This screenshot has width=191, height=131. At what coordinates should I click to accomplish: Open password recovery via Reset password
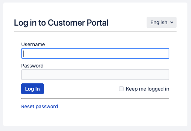(x=40, y=106)
